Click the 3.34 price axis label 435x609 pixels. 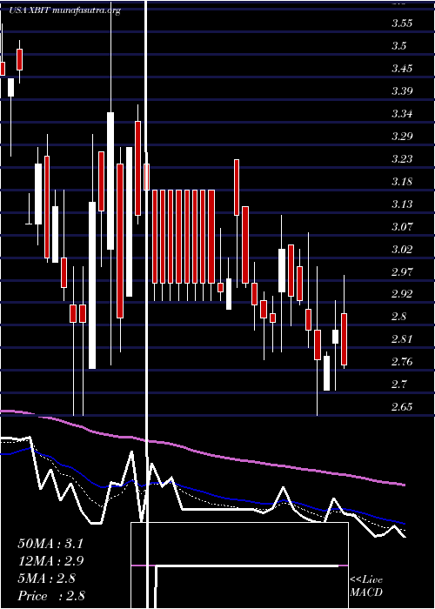(402, 114)
